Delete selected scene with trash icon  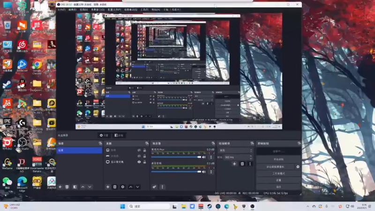(x=67, y=187)
